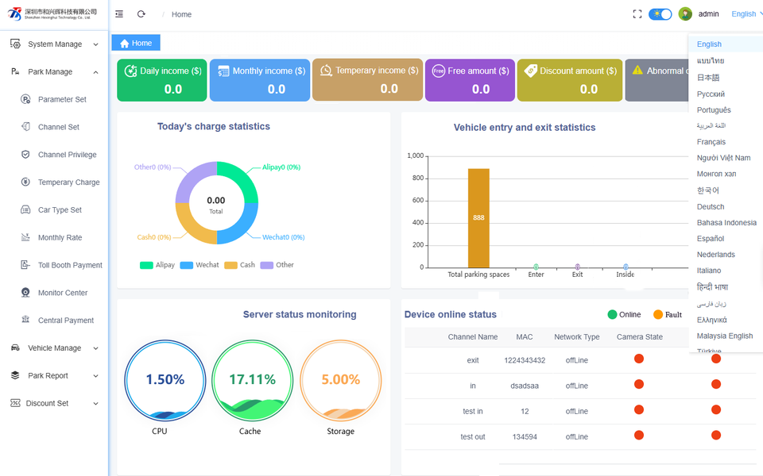Open the admin user avatar
The image size is (763, 476).
685,14
